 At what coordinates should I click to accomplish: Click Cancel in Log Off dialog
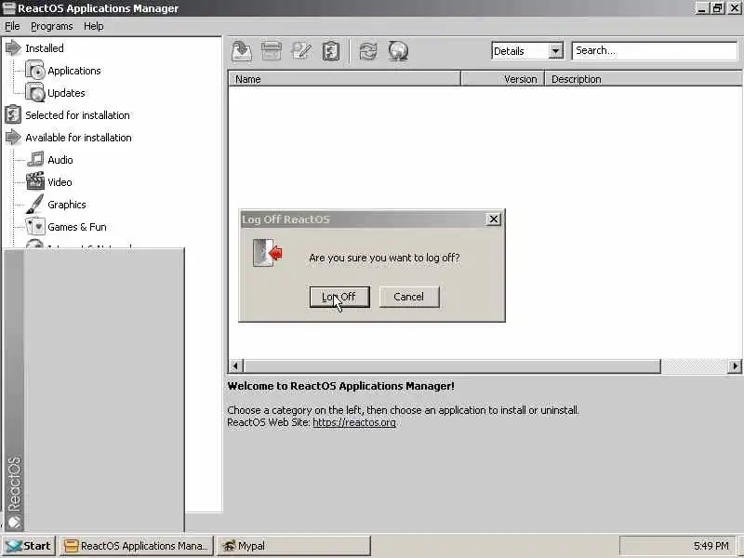tap(409, 297)
